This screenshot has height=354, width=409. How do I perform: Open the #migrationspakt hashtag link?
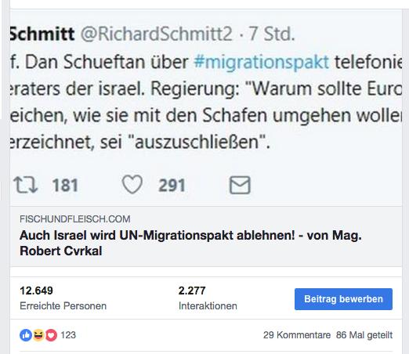click(x=262, y=62)
